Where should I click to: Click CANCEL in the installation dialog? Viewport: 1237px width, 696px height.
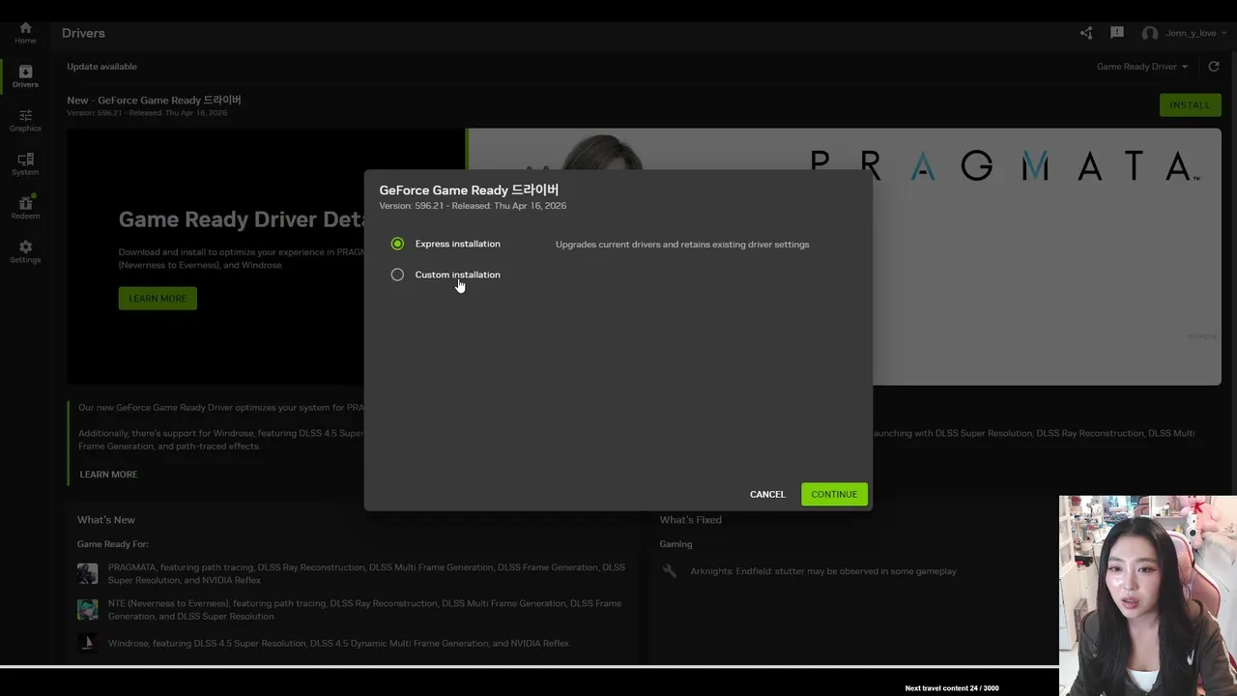(767, 494)
